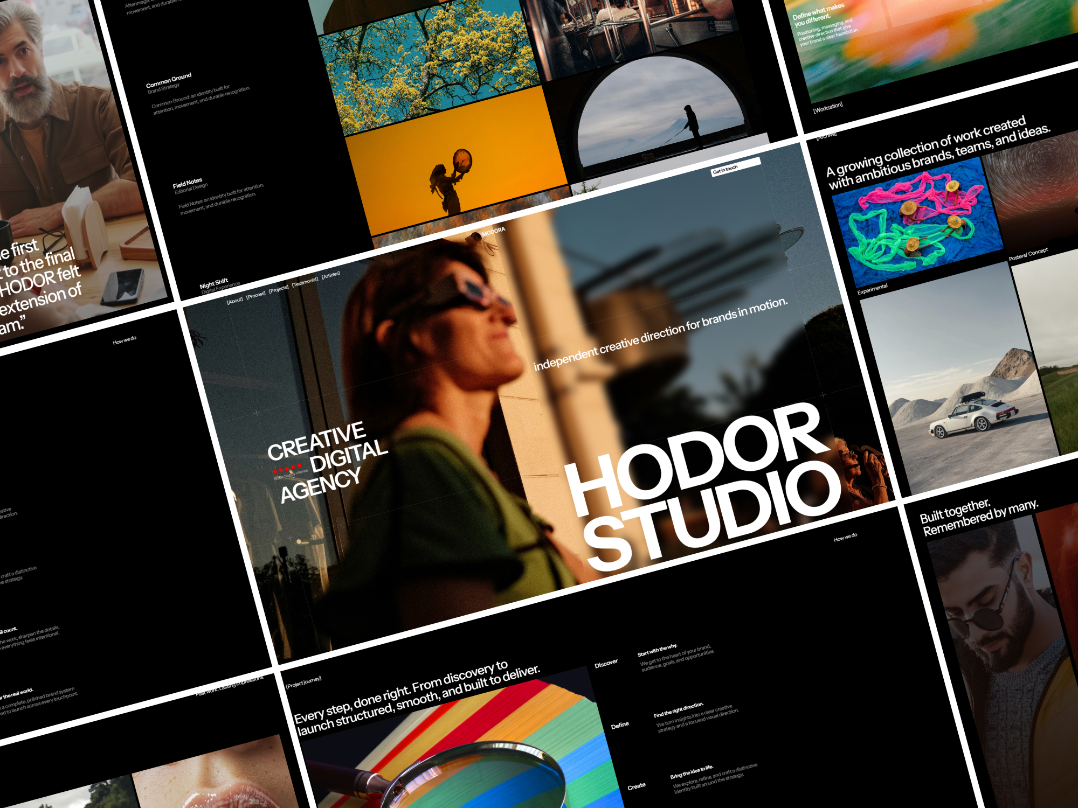
Task: Open the [About] nav link
Action: [x=235, y=301]
